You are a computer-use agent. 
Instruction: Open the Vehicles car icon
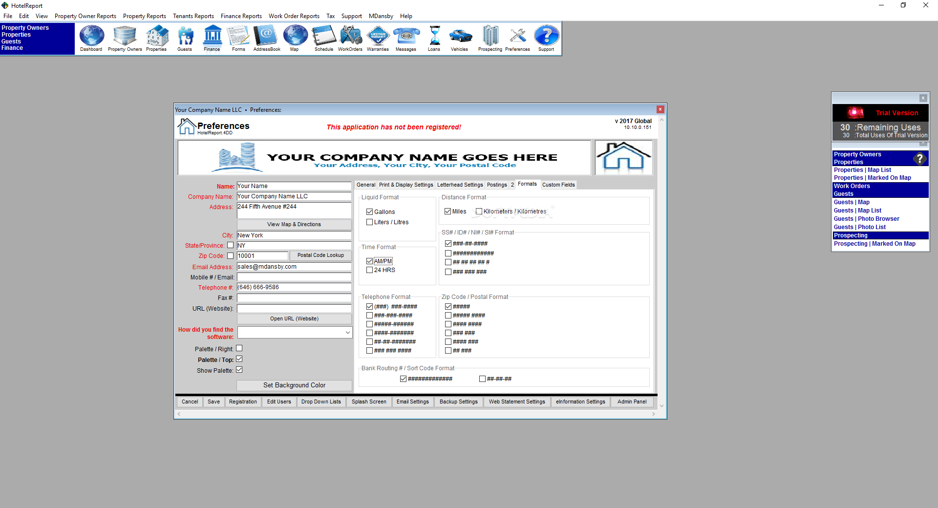460,38
